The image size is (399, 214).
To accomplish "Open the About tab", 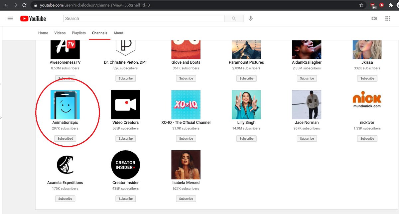I will click(118, 33).
